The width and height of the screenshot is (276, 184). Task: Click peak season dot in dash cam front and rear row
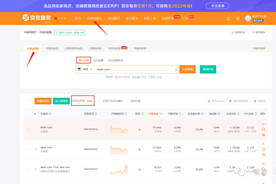click(140, 170)
